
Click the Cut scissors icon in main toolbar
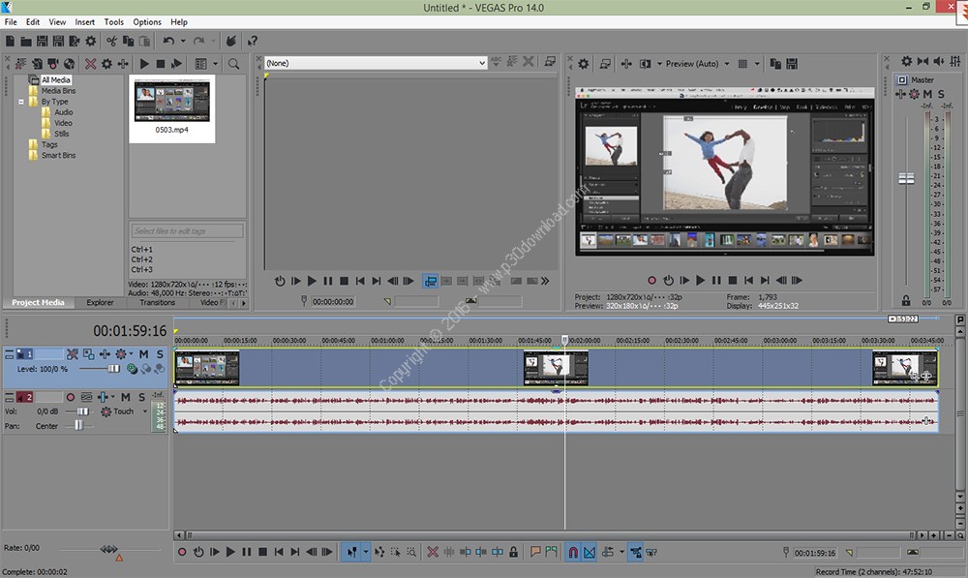tap(112, 41)
